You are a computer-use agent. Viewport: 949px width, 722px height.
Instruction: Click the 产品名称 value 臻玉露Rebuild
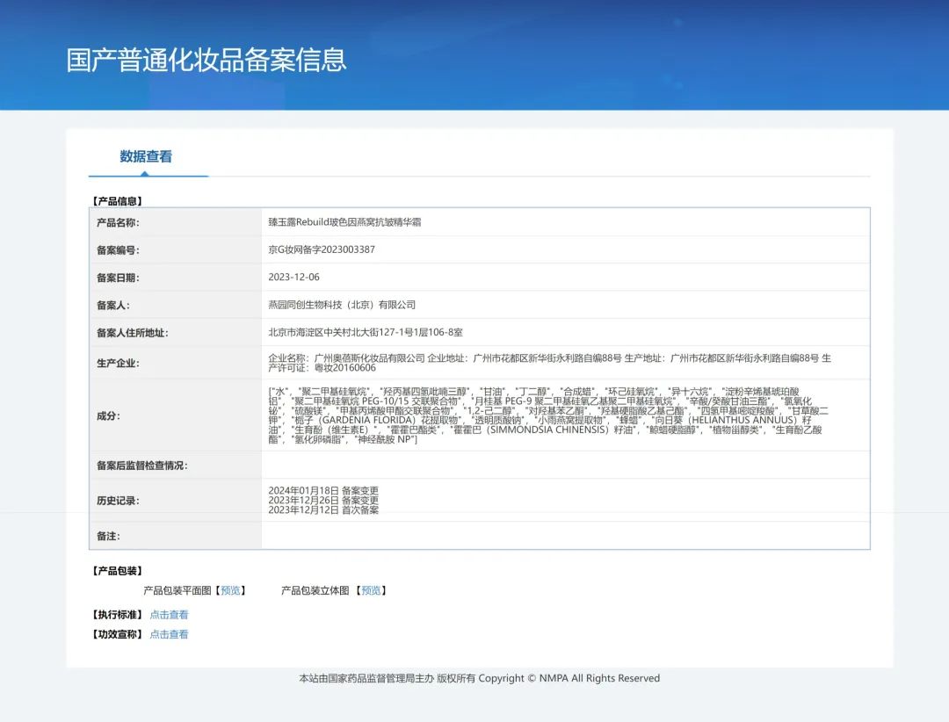pyautogui.click(x=345, y=222)
